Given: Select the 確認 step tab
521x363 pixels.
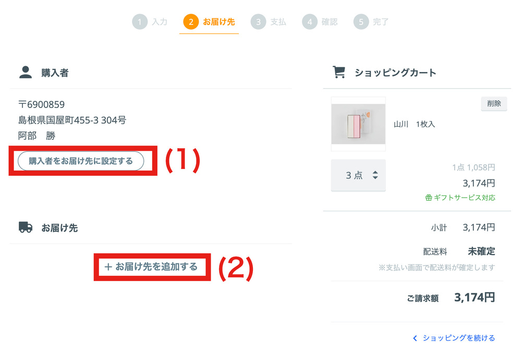Looking at the screenshot, I should click(320, 22).
